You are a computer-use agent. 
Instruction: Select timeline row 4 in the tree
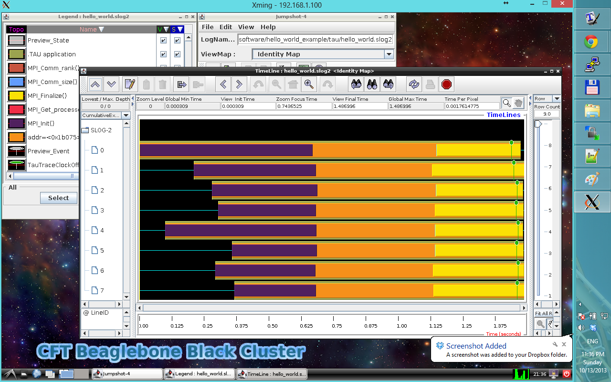coord(97,231)
